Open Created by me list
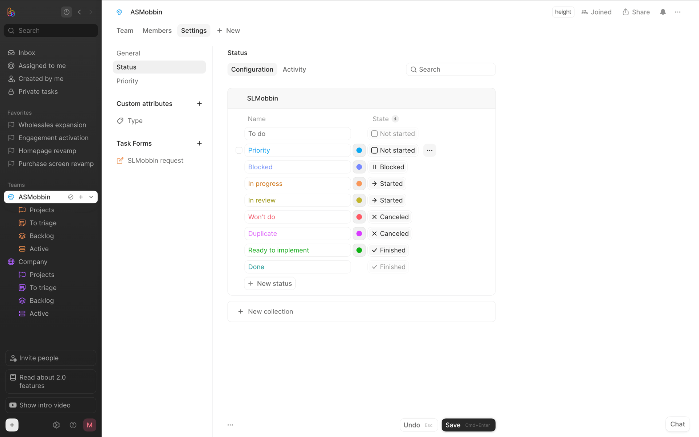Image resolution: width=699 pixels, height=437 pixels. [51, 79]
